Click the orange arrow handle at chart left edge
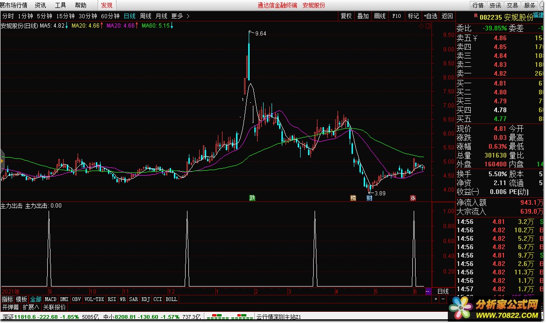The width and height of the screenshot is (546, 323). (2, 161)
